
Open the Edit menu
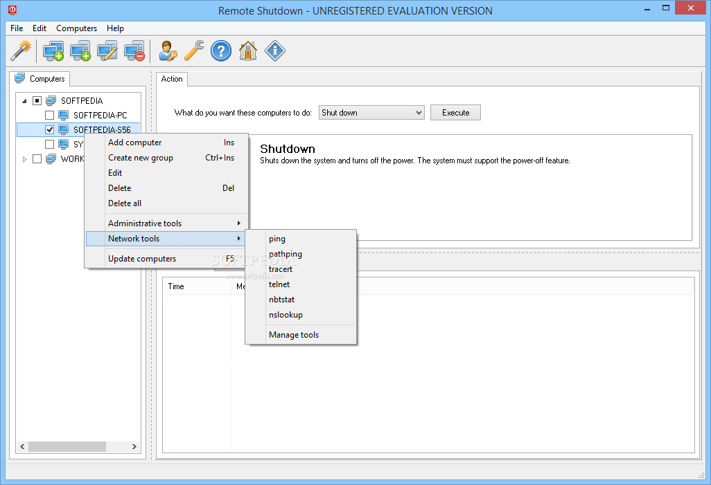39,28
